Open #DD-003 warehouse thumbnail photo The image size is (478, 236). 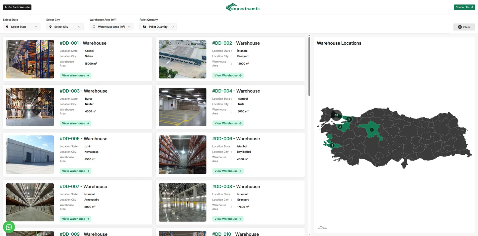(30, 107)
